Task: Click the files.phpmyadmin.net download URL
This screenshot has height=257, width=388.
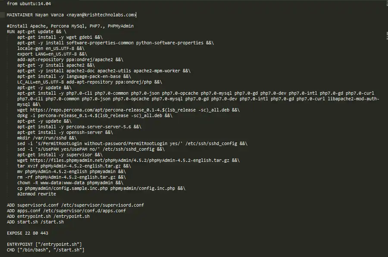Action: click(x=130, y=161)
